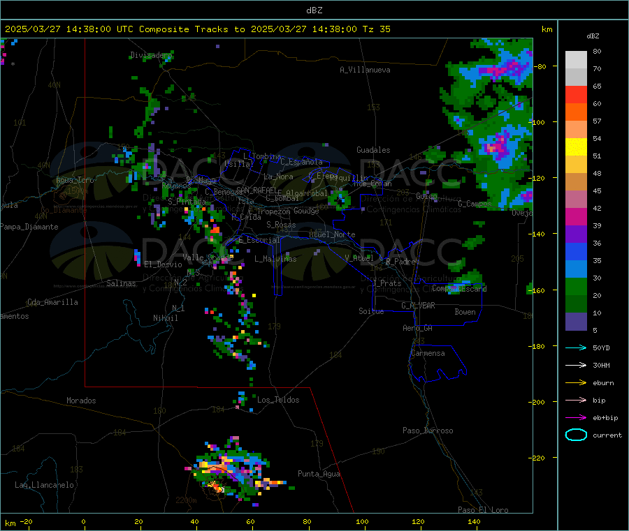The width and height of the screenshot is (629, 531).
Task: Click the G_ALVEAR map label
Action: pos(418,306)
